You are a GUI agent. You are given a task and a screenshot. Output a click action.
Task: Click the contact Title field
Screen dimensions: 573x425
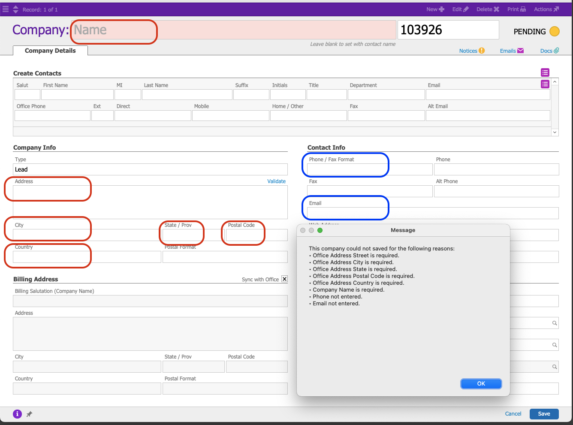click(327, 94)
